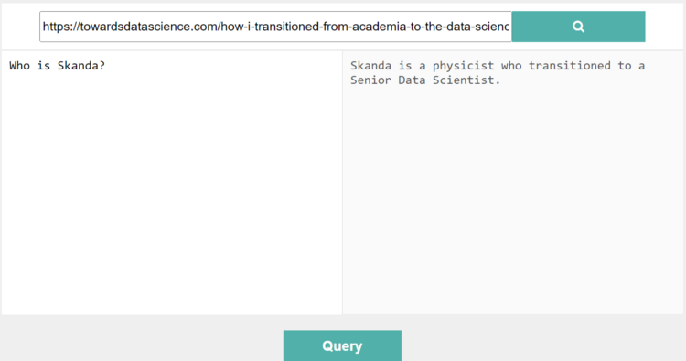The image size is (686, 361).
Task: Click the end of the URL text field
Action: tap(508, 27)
